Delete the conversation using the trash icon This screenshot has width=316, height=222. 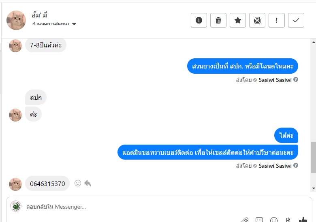pos(218,20)
